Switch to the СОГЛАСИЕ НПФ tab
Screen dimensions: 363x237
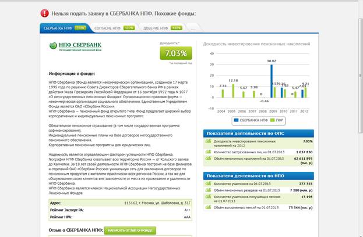pyautogui.click(x=115, y=28)
